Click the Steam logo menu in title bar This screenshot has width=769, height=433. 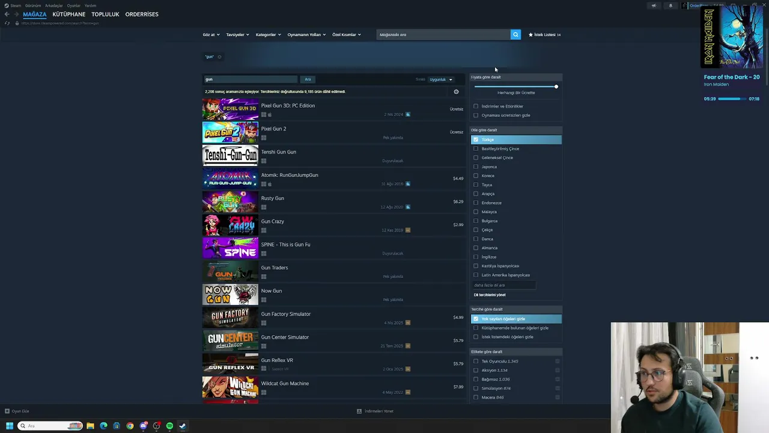(x=7, y=5)
